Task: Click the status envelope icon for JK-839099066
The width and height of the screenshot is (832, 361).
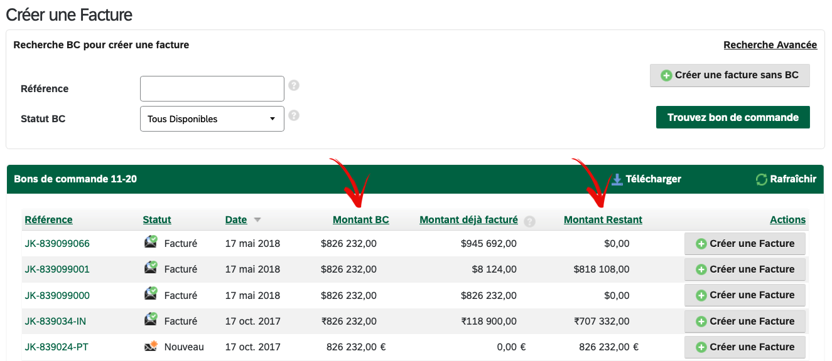Action: coord(151,243)
